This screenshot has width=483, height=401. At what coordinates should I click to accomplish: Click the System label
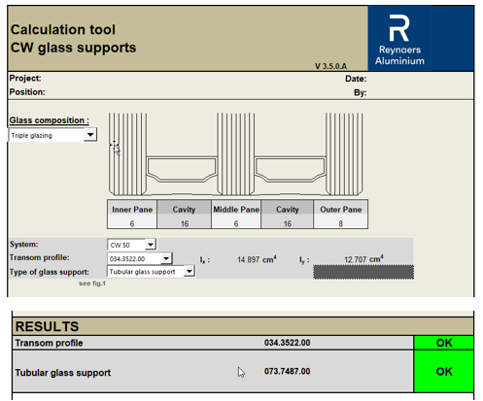pos(24,244)
